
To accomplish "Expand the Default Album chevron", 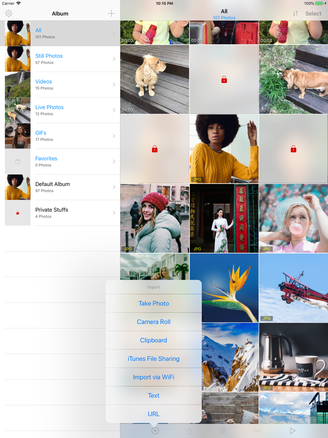I will (x=114, y=187).
